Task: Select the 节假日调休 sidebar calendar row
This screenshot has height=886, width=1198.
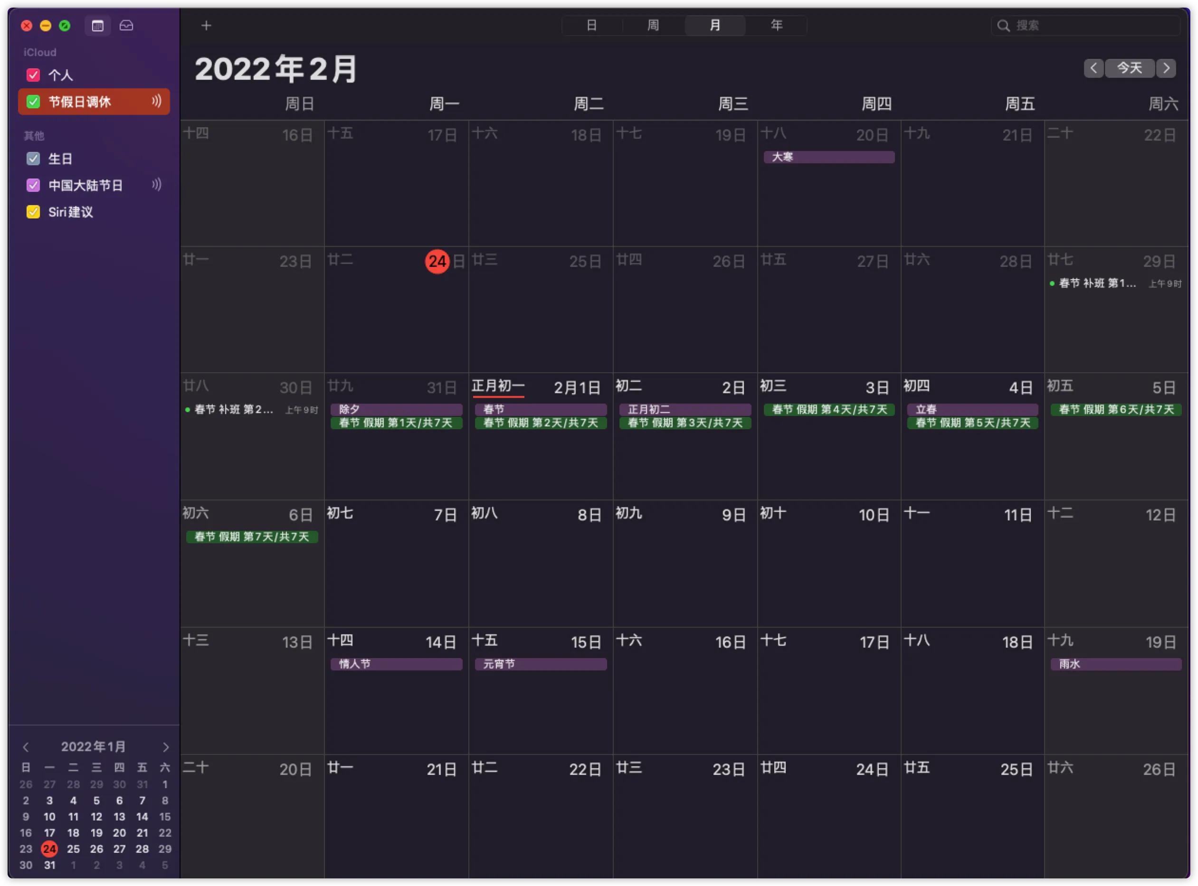Action: click(94, 101)
